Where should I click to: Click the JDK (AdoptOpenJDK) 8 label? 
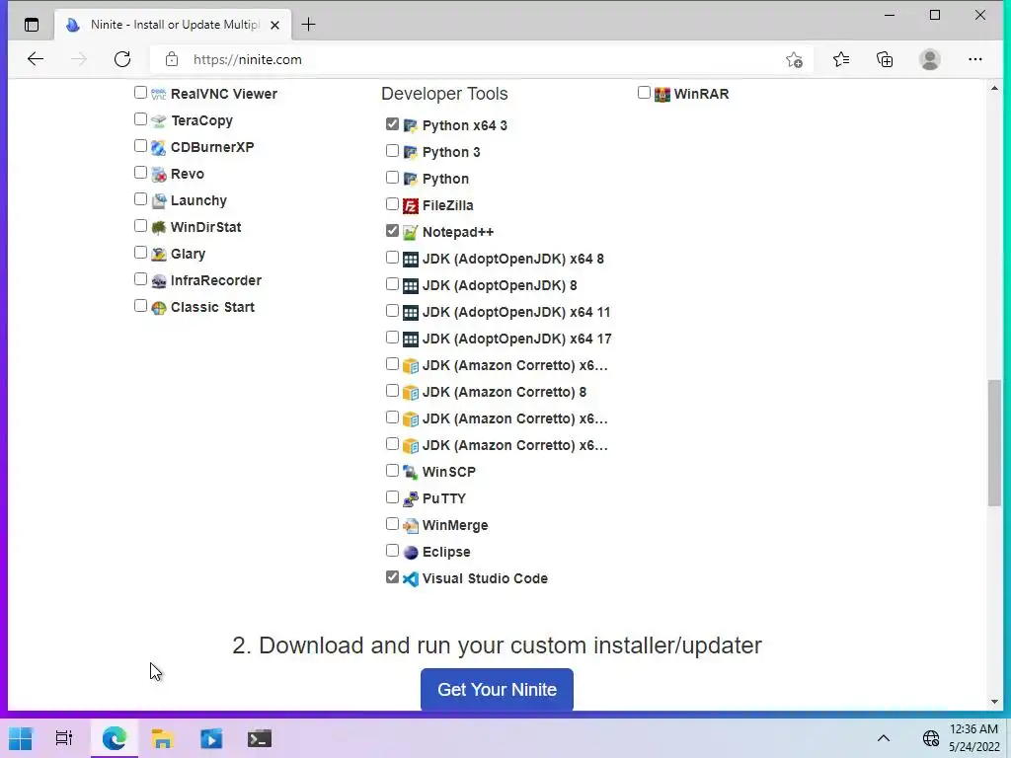point(500,285)
